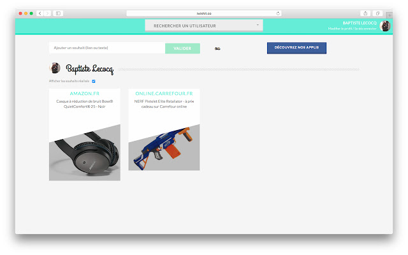Open the ONLINE.CARREFOUR.FR wish link
Viewport: 408px width, 255px height.
tap(164, 94)
